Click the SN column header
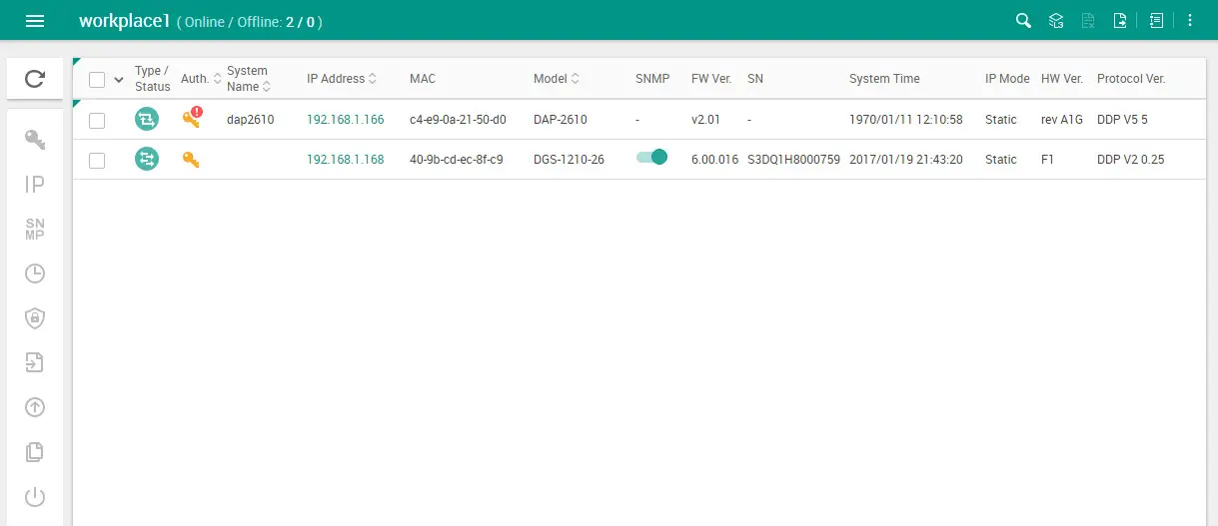This screenshot has height=526, width=1218. (755, 79)
